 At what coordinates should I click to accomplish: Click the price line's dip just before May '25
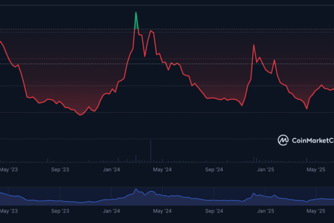307,109
